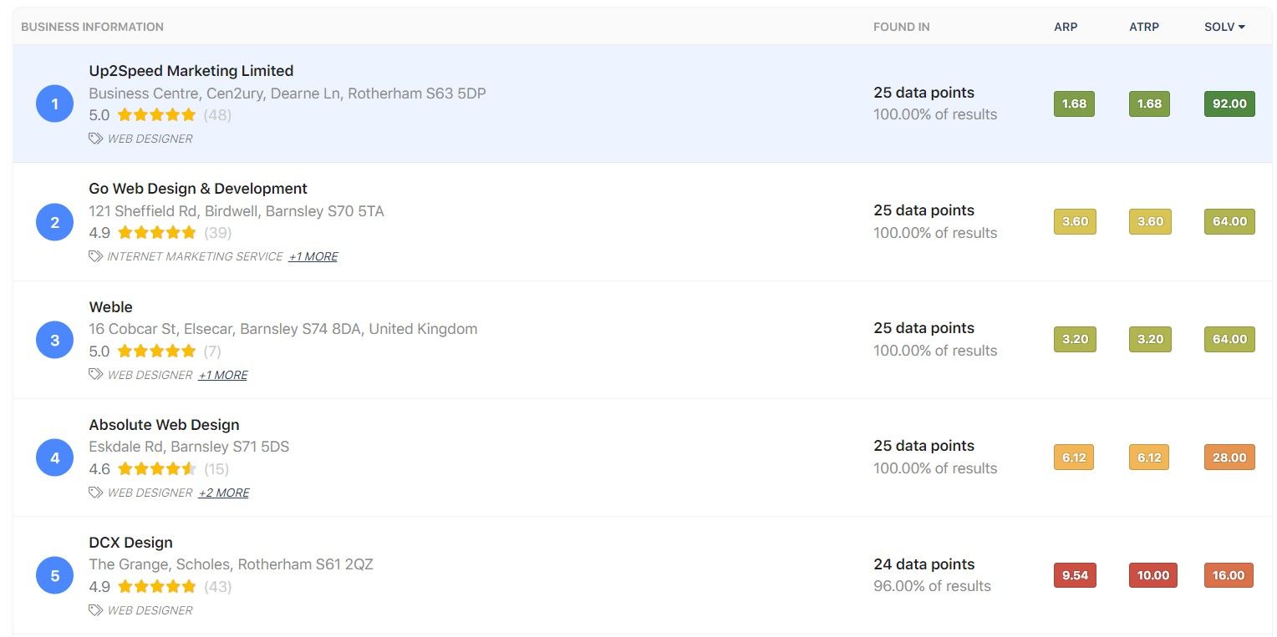1277x637 pixels.
Task: Click the rank 4 circle badge
Action: pyautogui.click(x=55, y=458)
